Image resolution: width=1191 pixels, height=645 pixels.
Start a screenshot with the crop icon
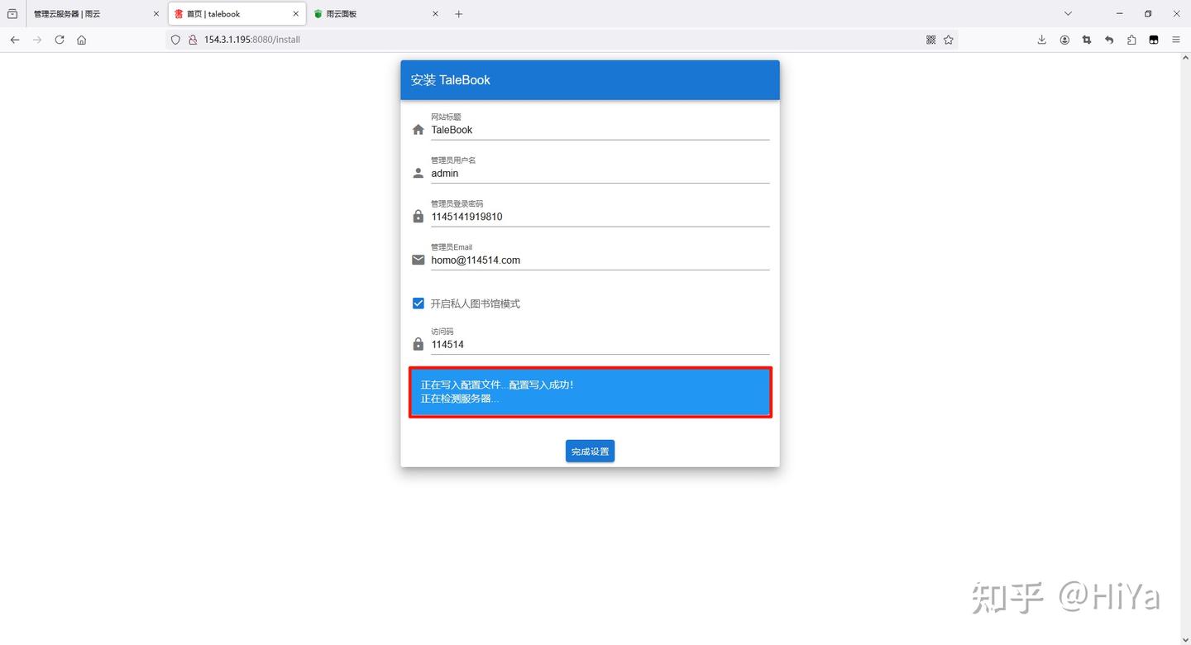coord(1087,40)
